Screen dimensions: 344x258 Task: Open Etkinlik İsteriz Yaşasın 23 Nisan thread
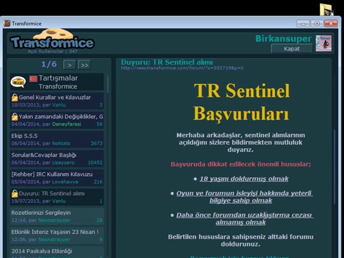(57, 235)
